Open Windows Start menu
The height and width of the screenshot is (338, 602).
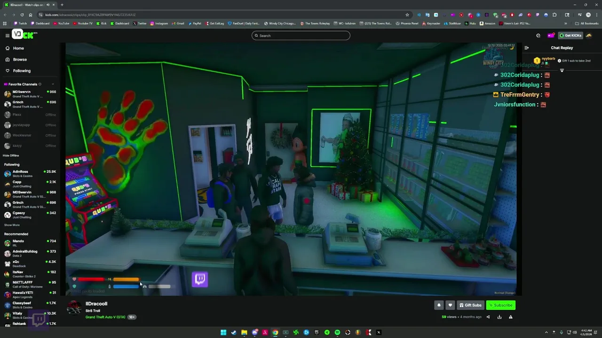(223, 332)
